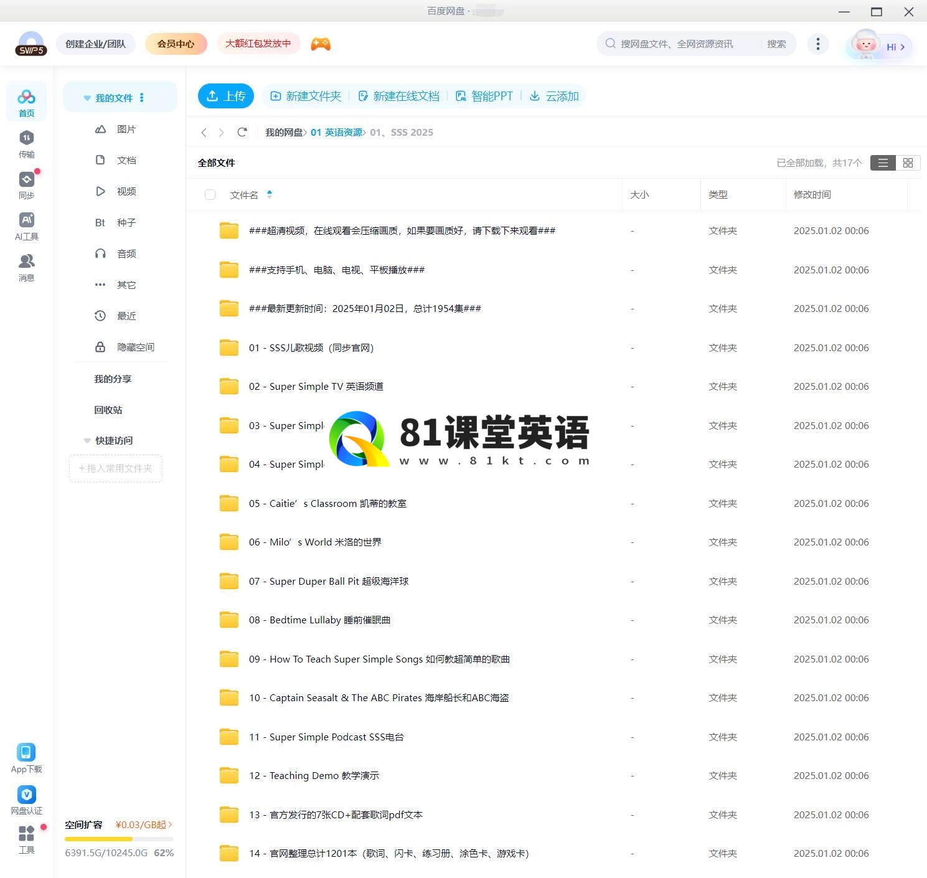This screenshot has height=878, width=927.
Task: Open 我的文件 three-dot options
Action: click(142, 98)
